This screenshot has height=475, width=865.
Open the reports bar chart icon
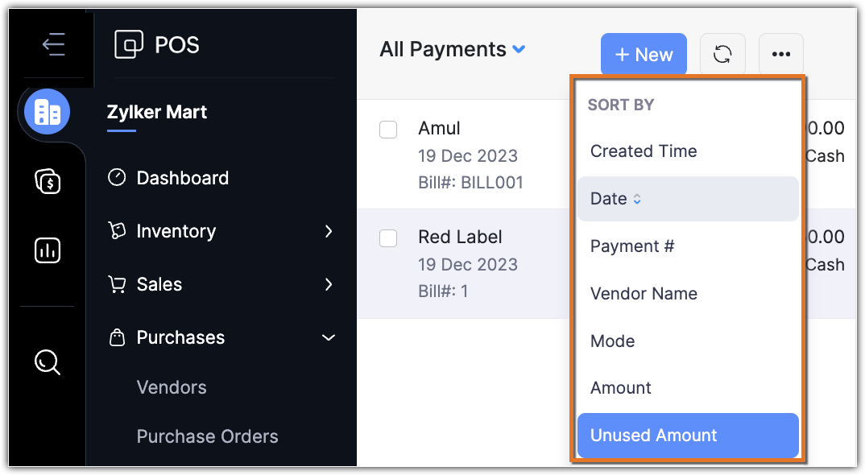(x=48, y=250)
